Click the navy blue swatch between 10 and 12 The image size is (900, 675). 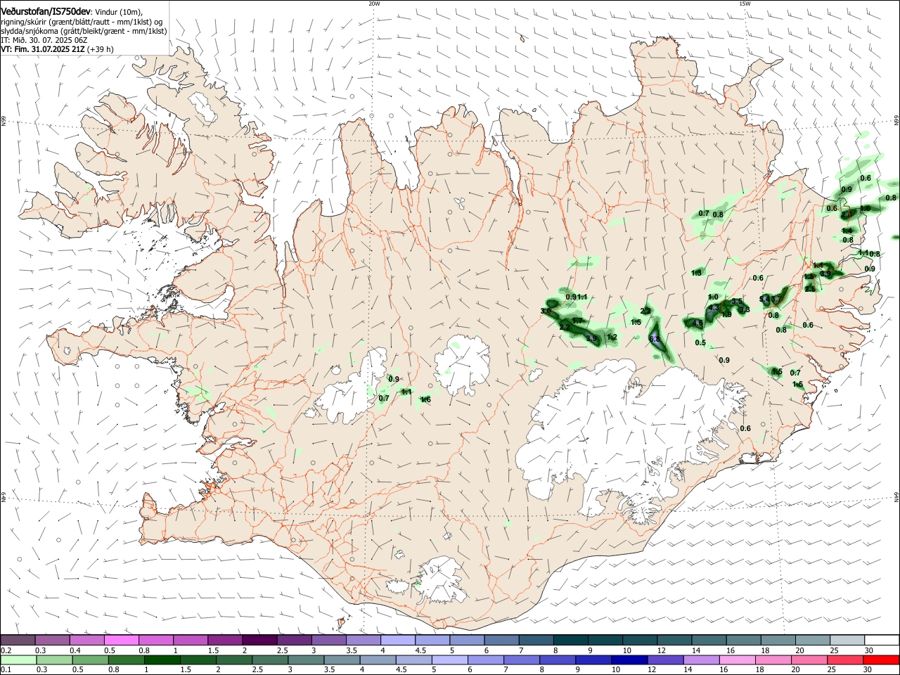[x=628, y=660]
